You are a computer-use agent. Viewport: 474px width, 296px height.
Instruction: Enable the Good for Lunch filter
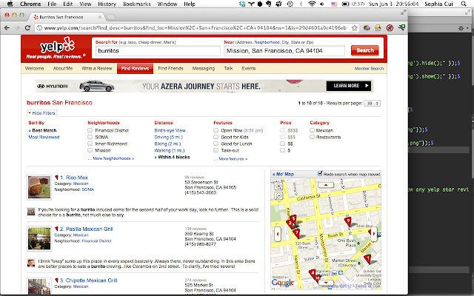coord(216,144)
